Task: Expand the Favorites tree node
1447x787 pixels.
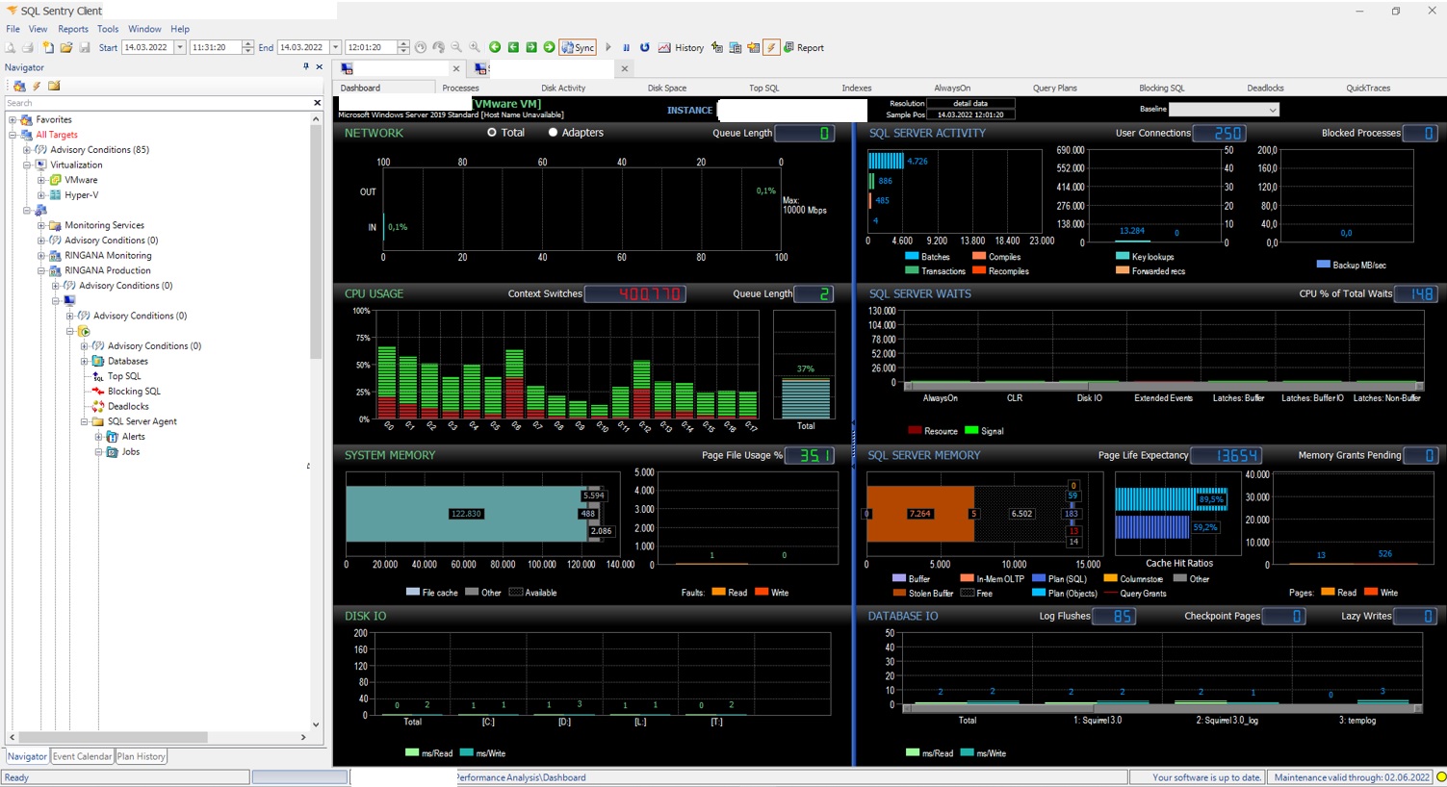Action: 13,120
